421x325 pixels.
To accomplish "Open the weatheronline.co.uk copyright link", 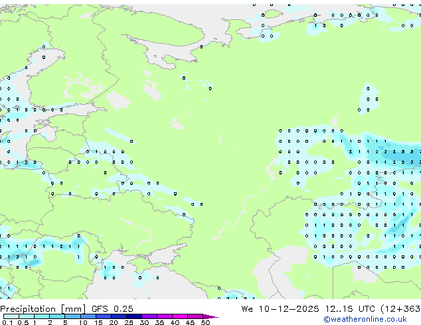I will tap(365, 319).
